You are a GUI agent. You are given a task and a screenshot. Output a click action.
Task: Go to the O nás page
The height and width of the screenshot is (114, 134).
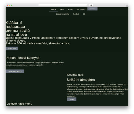pos(70,9)
